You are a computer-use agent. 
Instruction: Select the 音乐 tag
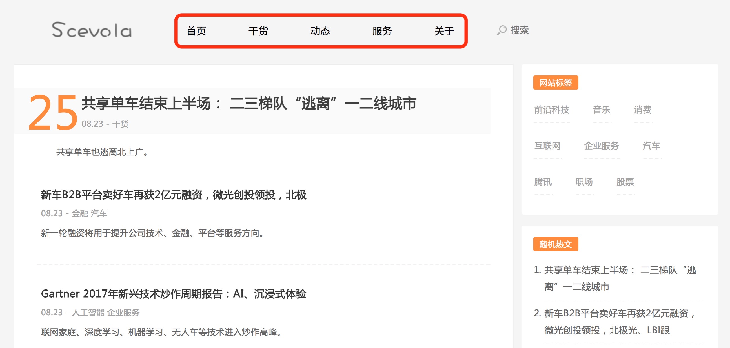coord(601,110)
